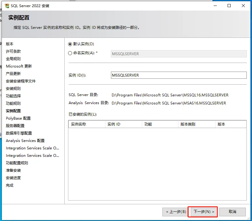Select current 实例配置 step in sidebar

[x=13, y=111]
